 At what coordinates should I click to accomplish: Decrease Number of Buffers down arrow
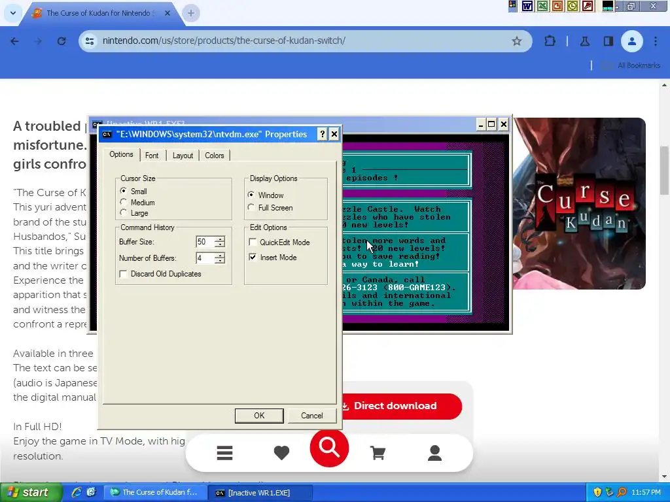point(220,261)
